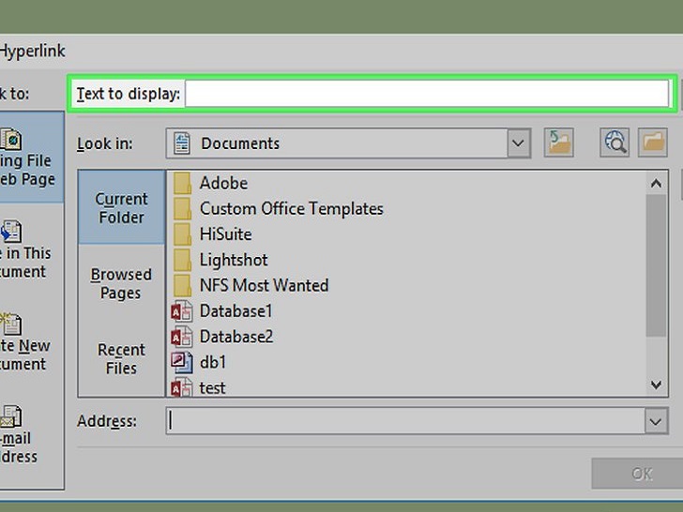Switch to the Recent Files tab

point(121,358)
